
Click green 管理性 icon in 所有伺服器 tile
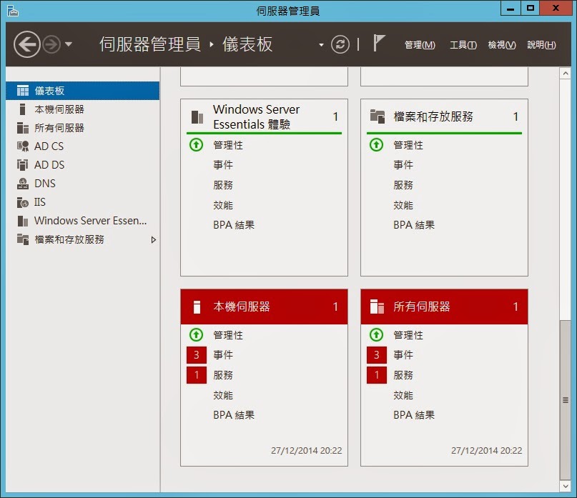[x=377, y=335]
